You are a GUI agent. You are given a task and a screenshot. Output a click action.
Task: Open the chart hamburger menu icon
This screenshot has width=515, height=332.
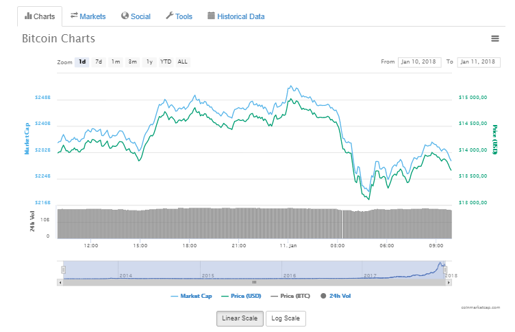coord(494,39)
